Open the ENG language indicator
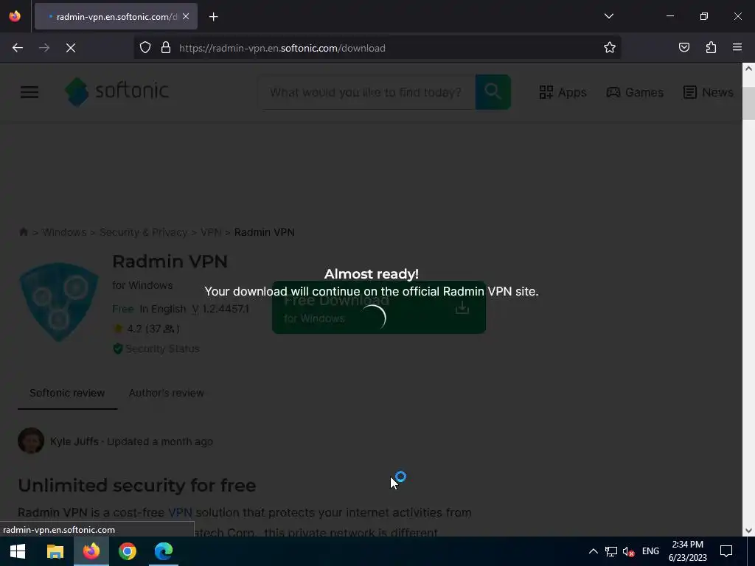This screenshot has height=566, width=755. (x=650, y=551)
